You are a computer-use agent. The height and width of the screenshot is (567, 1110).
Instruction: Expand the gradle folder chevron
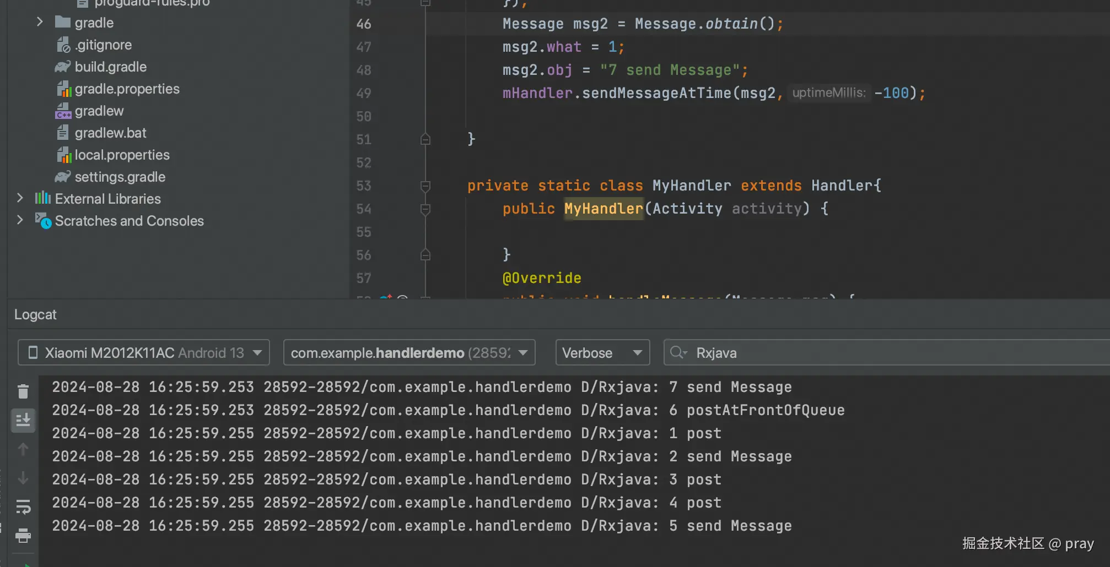point(40,22)
